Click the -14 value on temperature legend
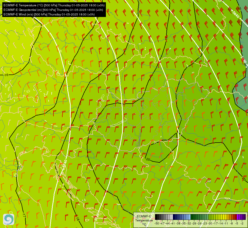This screenshot has width=248, height=228. click(221, 223)
